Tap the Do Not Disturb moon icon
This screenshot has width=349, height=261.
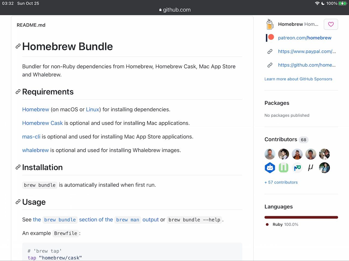click(323, 3)
